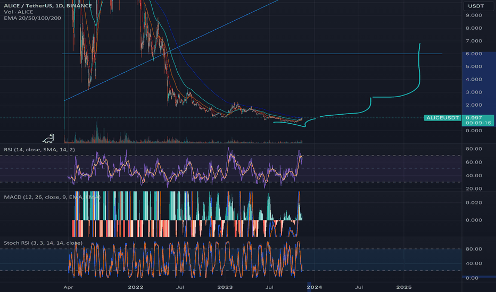Click the 3.000 price axis value

point(474,92)
